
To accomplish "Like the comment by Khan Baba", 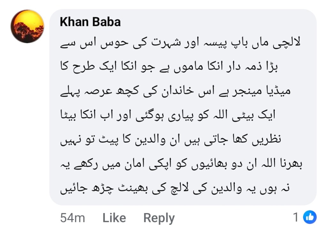I will coord(114,218).
